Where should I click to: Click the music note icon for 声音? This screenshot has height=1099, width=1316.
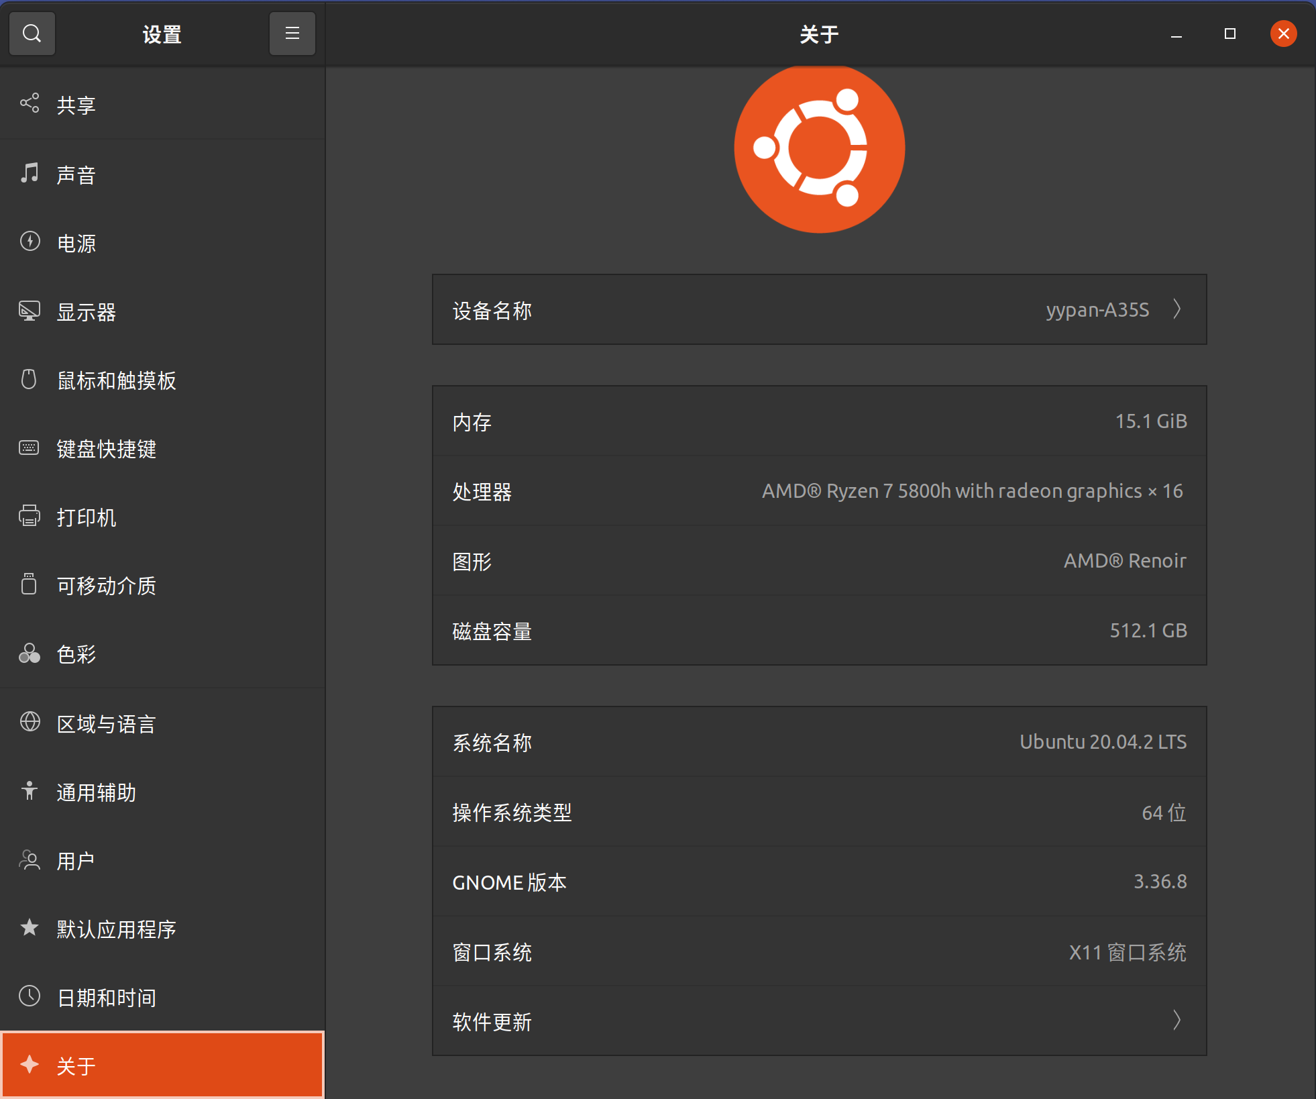coord(30,173)
